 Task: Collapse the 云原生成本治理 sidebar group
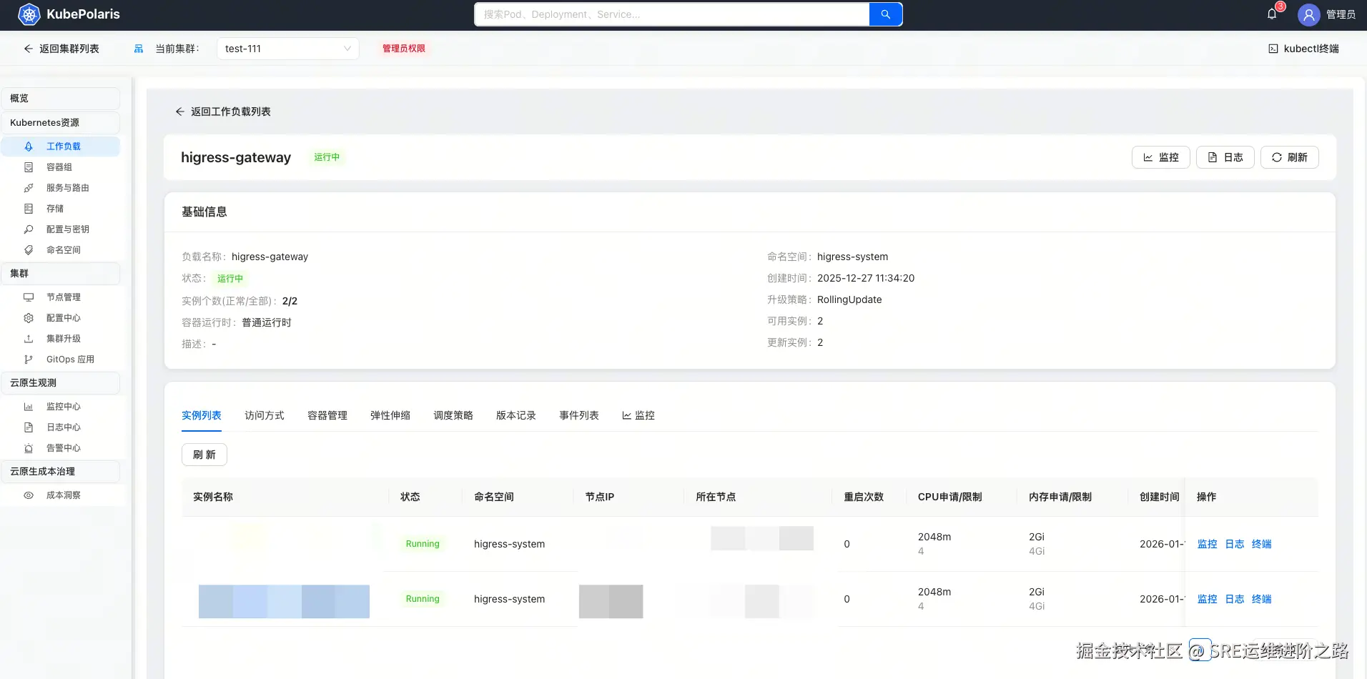point(61,472)
